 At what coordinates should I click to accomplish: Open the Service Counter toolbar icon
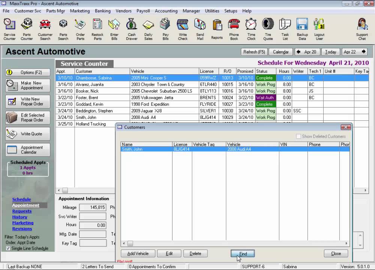coord(10,29)
